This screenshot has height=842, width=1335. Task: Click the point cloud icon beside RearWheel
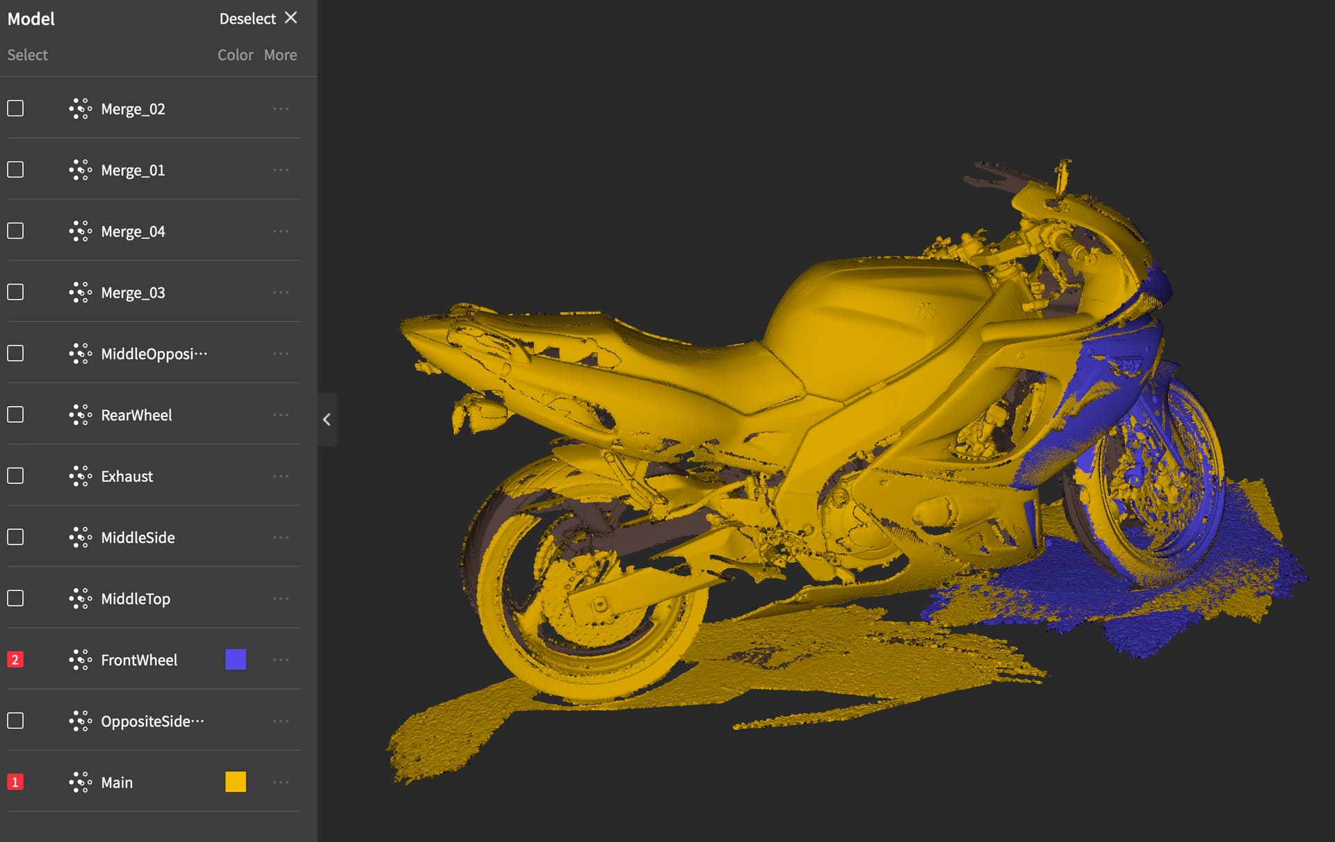coord(80,415)
